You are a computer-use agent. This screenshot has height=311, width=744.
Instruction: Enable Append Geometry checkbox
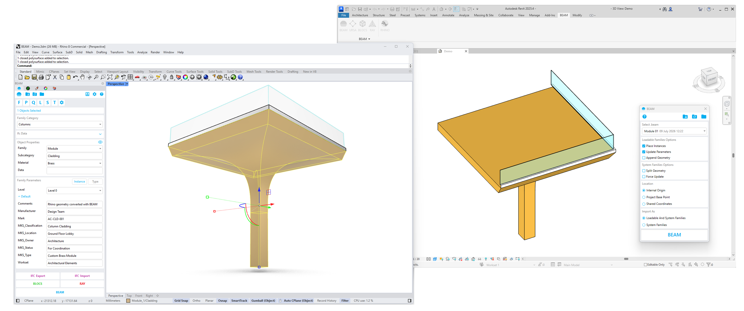coord(644,158)
